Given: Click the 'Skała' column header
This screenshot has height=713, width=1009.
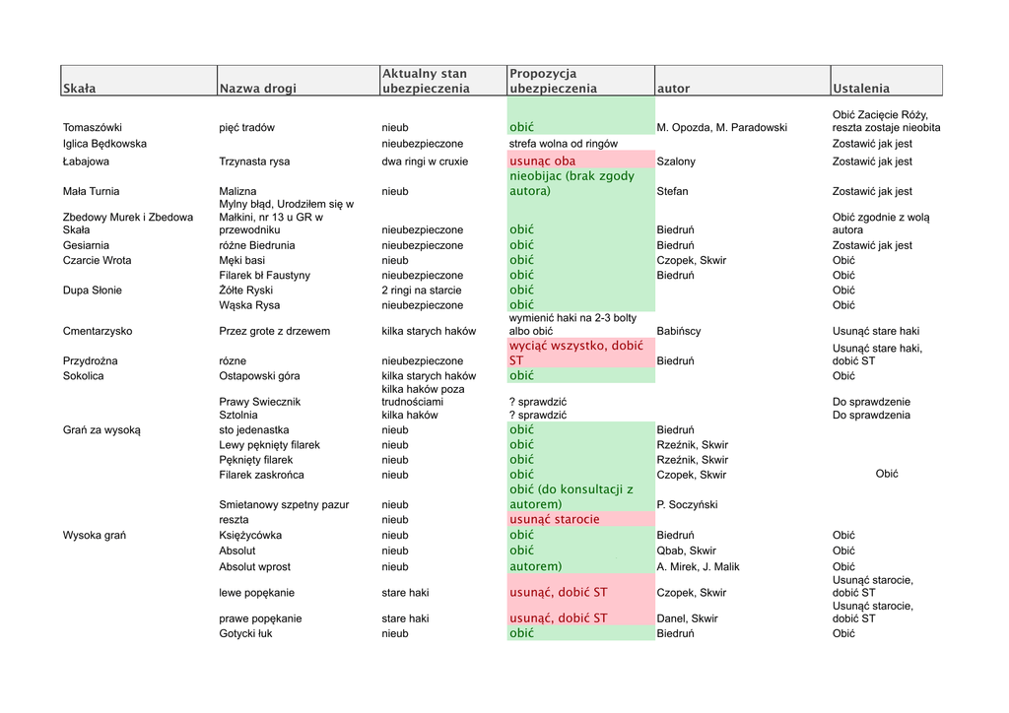Looking at the screenshot, I should tap(80, 88).
